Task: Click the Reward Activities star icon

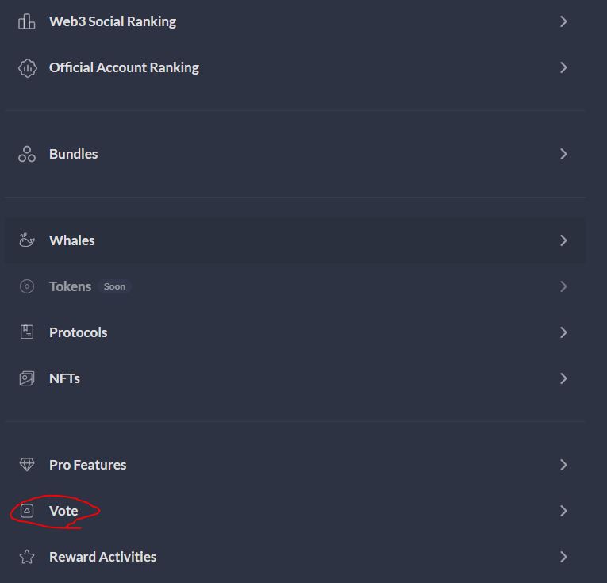Action: (27, 557)
